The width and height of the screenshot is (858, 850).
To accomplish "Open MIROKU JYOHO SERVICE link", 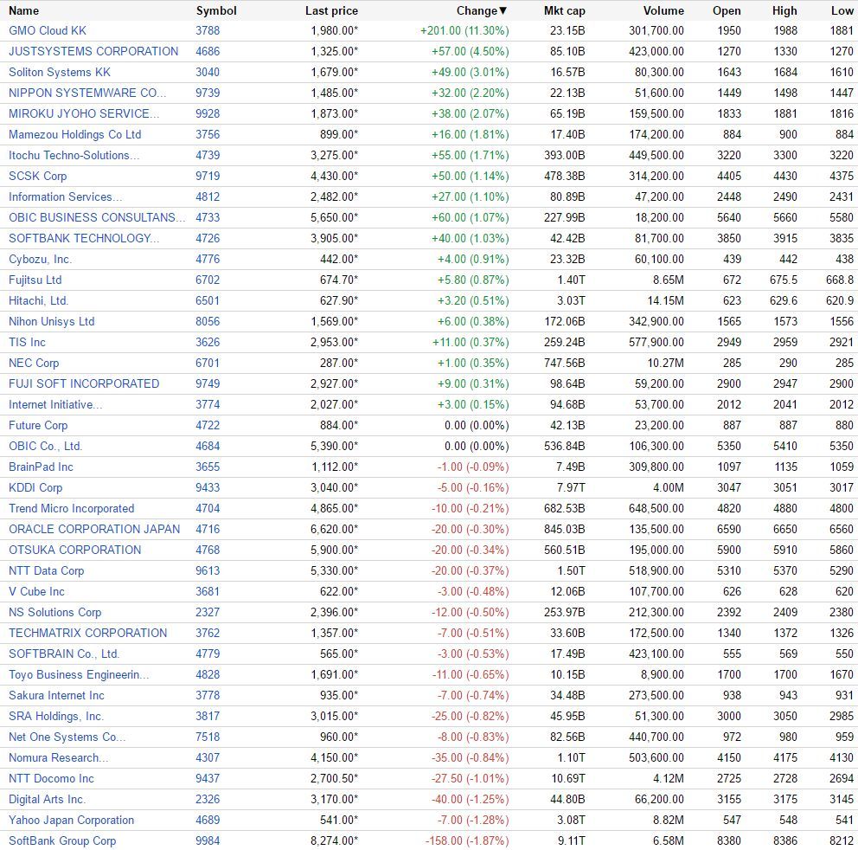I will coord(84,114).
